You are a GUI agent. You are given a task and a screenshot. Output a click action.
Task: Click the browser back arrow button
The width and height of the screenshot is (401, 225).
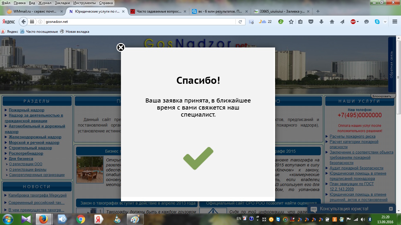click(24, 22)
